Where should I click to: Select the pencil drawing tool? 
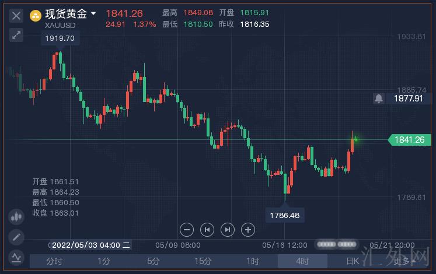coord(16,237)
